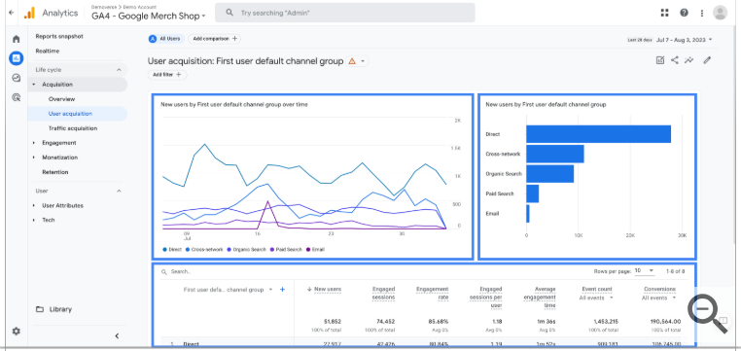Click the orange data warning triangle icon
Screen dimensions: 741x351
[x=352, y=61]
